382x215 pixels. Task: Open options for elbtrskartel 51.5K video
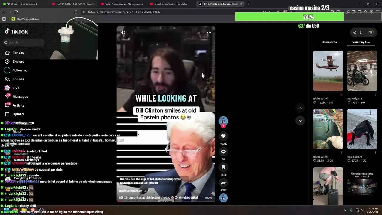pos(341,152)
